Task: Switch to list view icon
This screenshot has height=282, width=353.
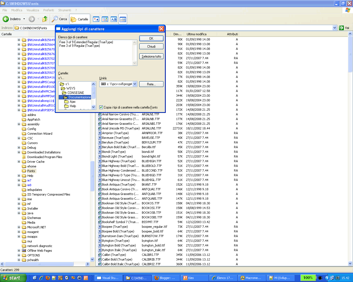Action: (x=105, y=19)
